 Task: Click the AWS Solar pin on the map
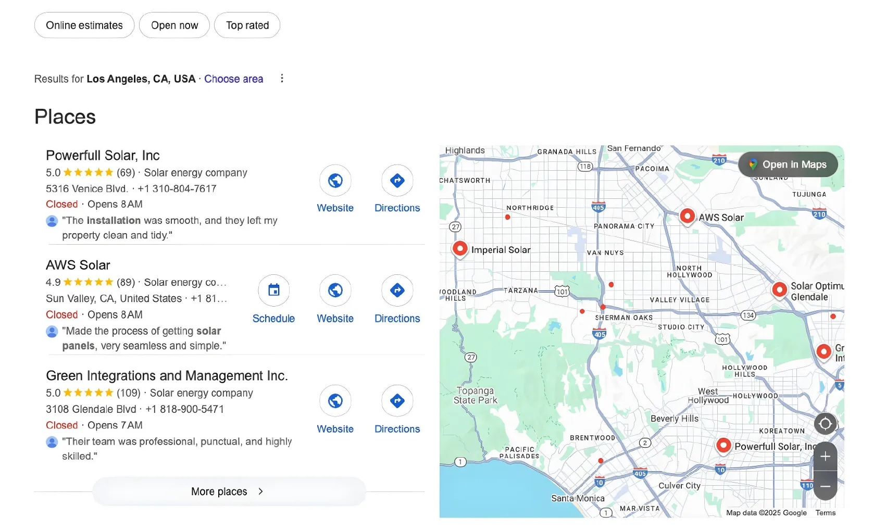[687, 216]
